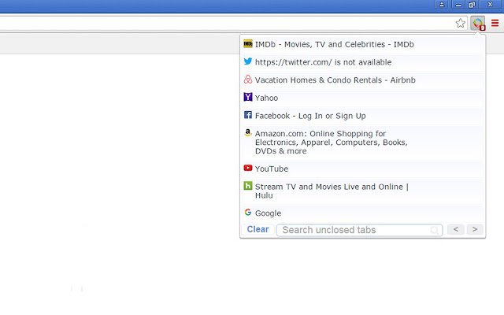Viewport: 504px width, 315px height.
Task: Click the YouTube favicon
Action: [248, 168]
